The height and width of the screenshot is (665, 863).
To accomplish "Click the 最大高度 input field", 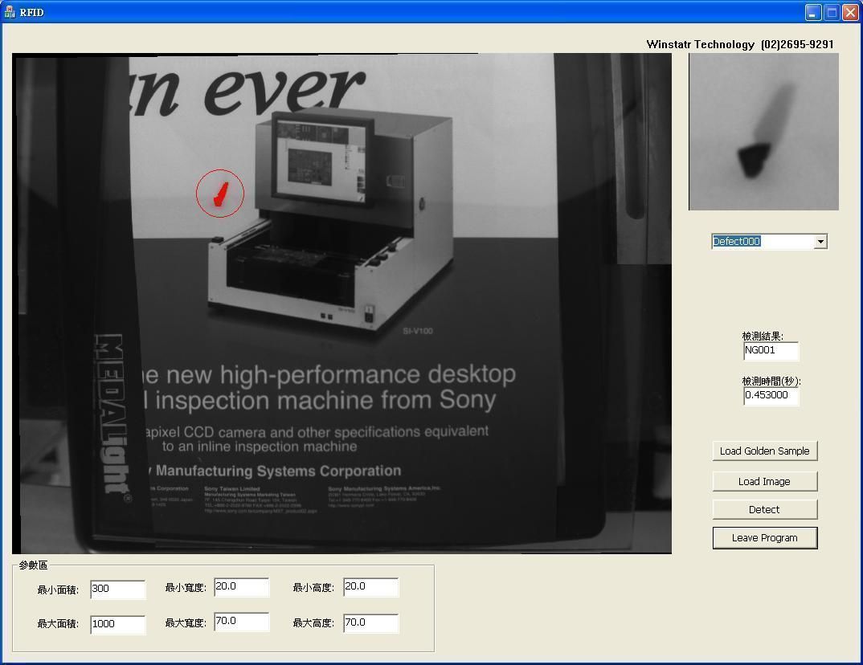I will click(x=371, y=622).
